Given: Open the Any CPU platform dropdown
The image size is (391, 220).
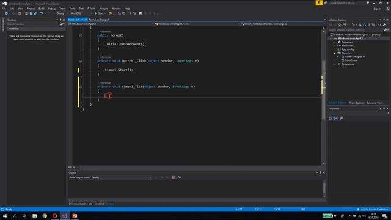Looking at the screenshot, I should click(x=81, y=13).
